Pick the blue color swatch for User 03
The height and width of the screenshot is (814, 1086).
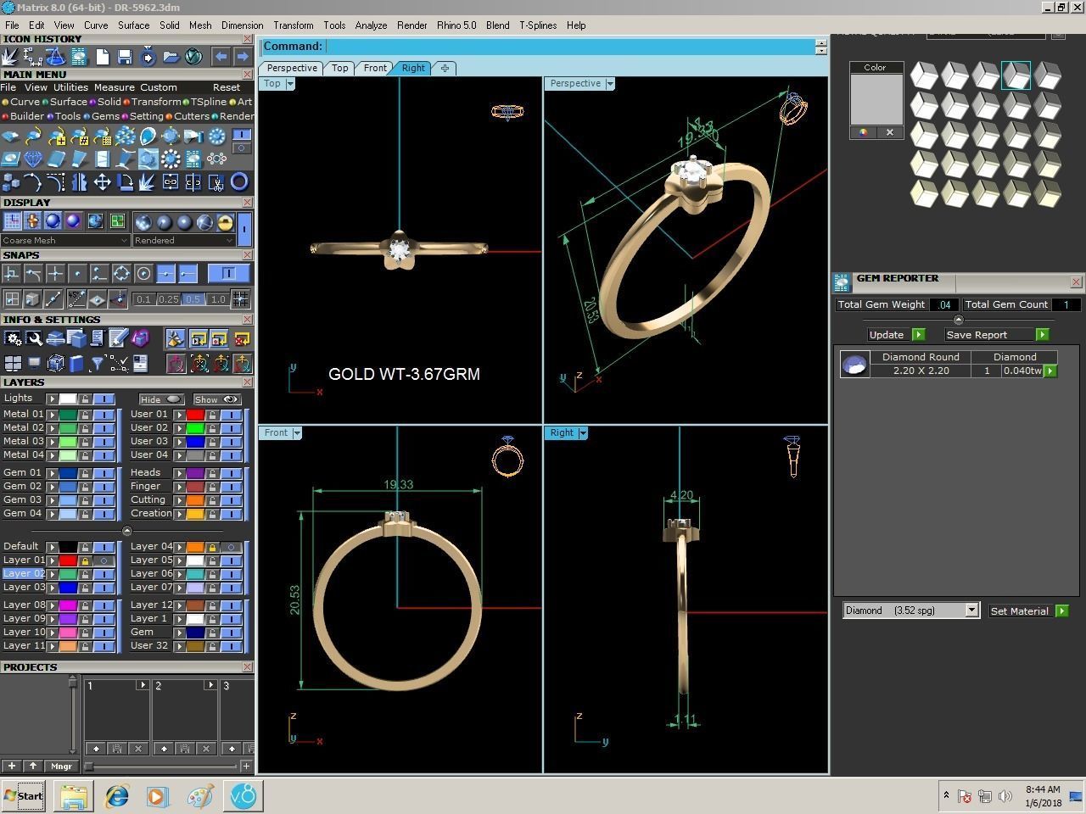coord(195,442)
